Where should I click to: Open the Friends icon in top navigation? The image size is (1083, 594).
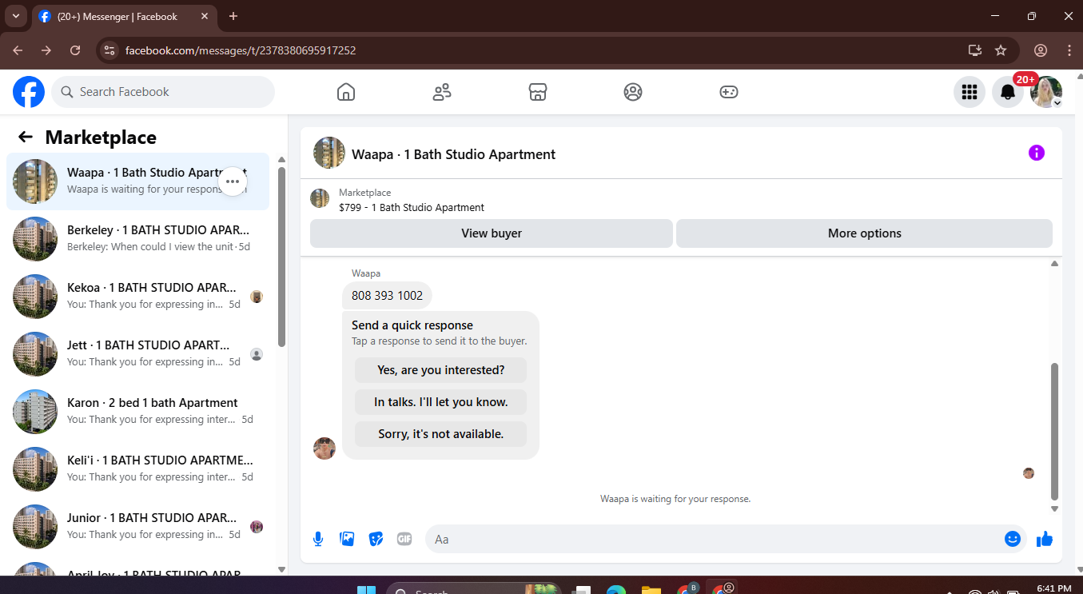(442, 92)
